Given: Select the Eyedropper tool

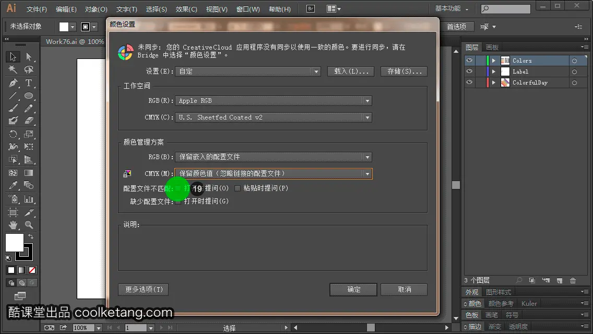Looking at the screenshot, I should click(13, 185).
